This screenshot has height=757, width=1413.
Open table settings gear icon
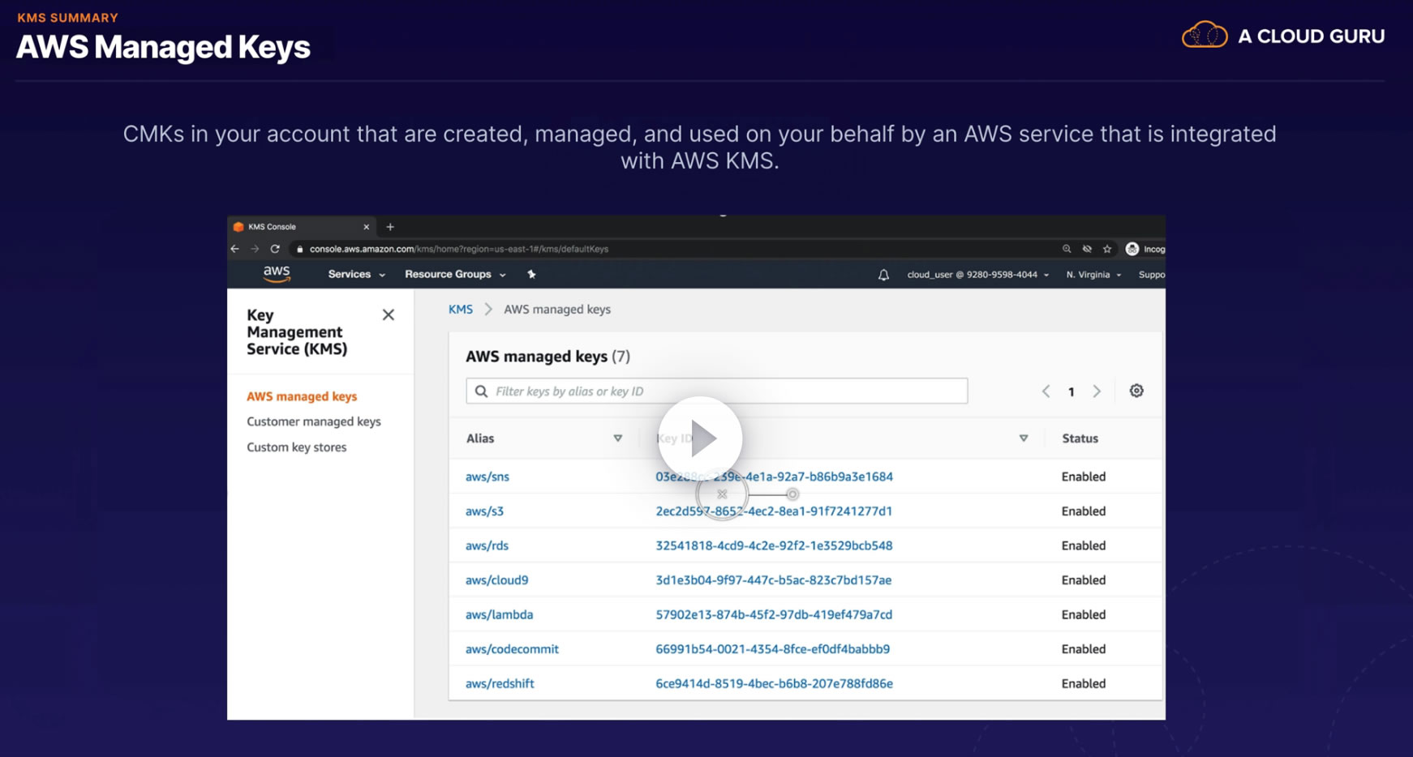1136,391
